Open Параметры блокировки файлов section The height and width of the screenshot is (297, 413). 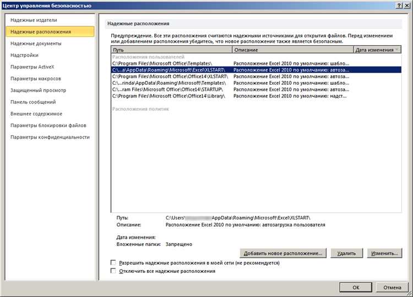50,125
